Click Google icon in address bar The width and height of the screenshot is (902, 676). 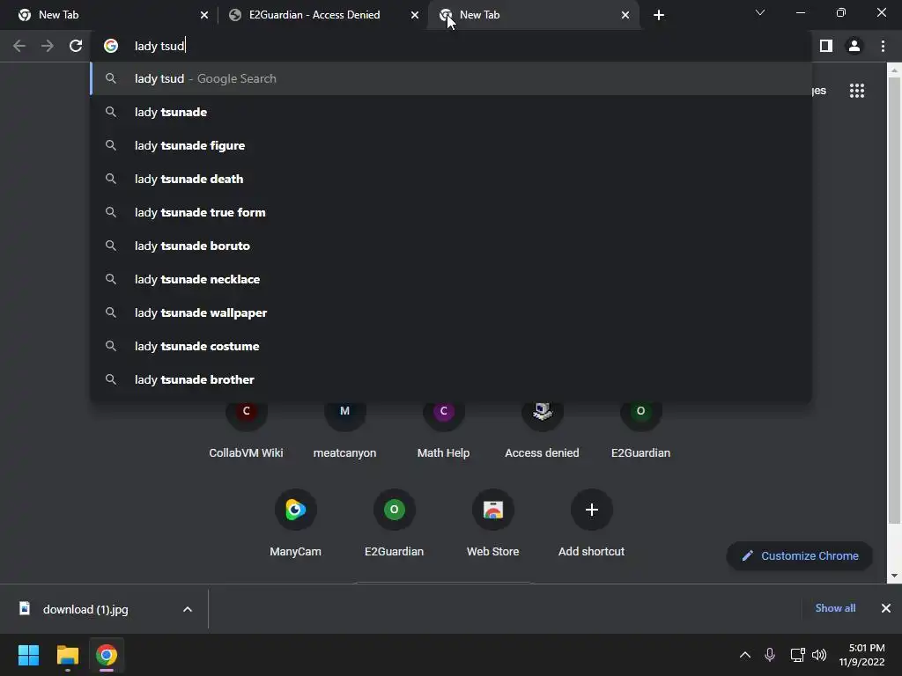111,46
